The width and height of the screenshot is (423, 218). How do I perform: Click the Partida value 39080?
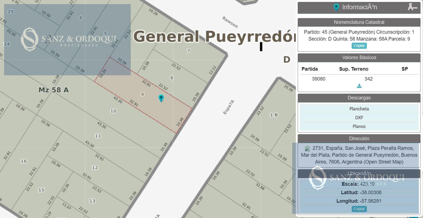tap(319, 79)
